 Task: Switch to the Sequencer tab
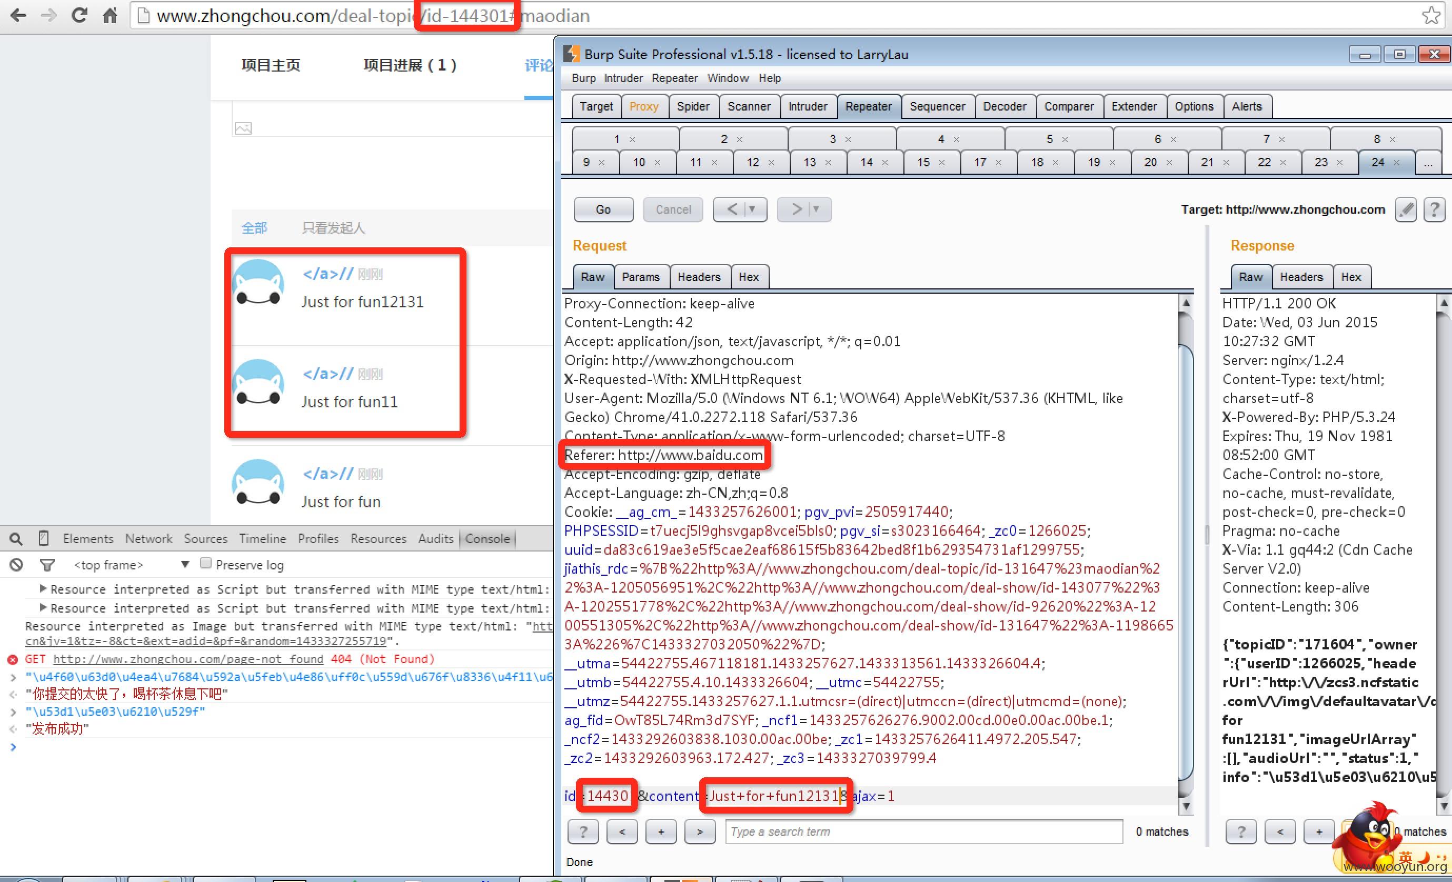pyautogui.click(x=937, y=106)
